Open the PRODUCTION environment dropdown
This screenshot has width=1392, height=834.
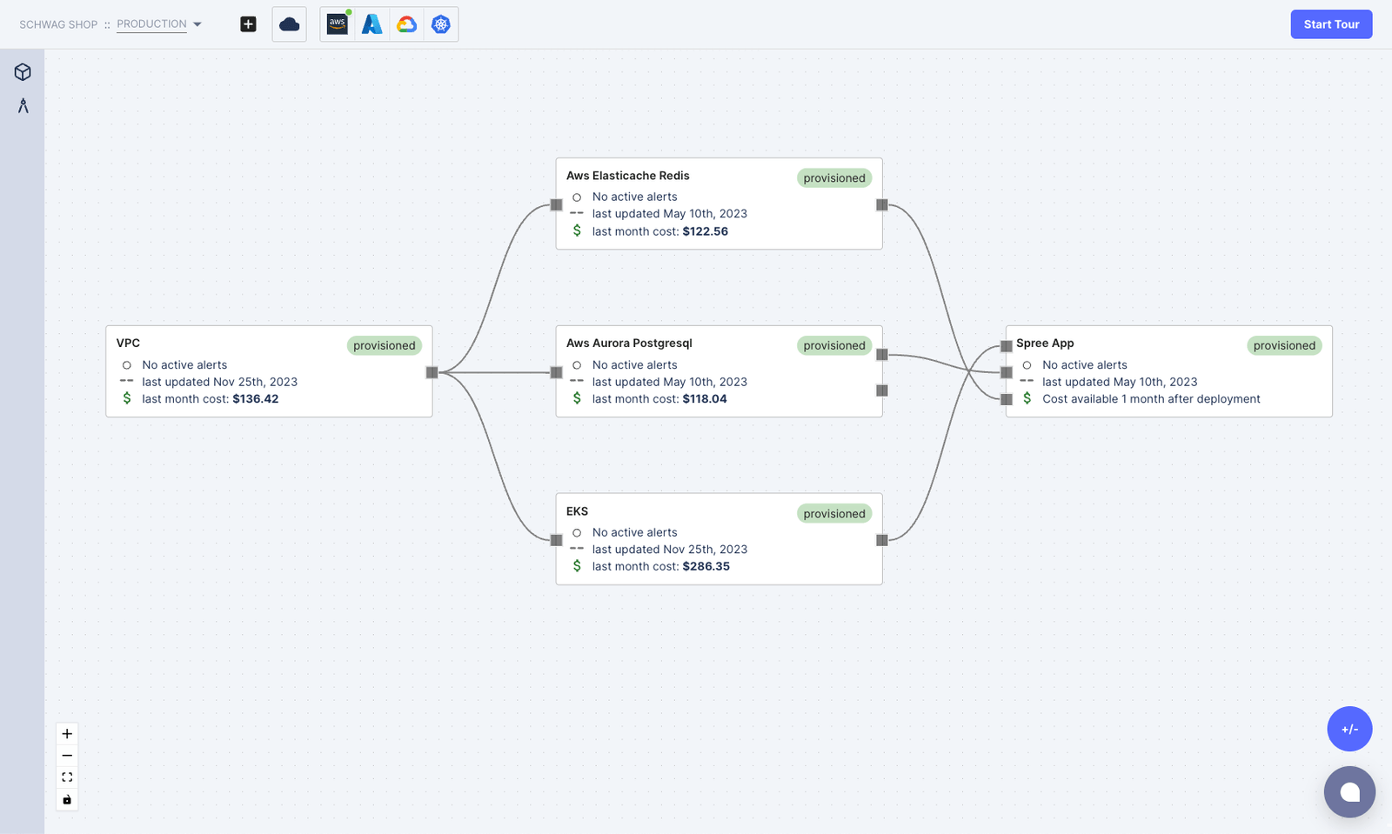[x=159, y=24]
